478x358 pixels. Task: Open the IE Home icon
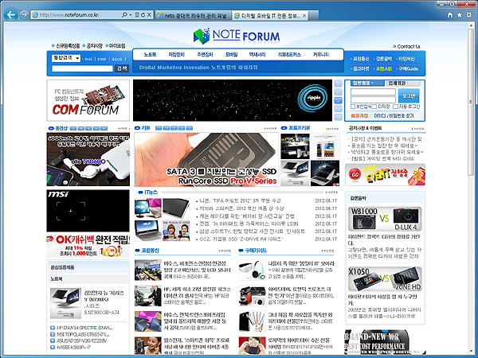tap(448, 15)
